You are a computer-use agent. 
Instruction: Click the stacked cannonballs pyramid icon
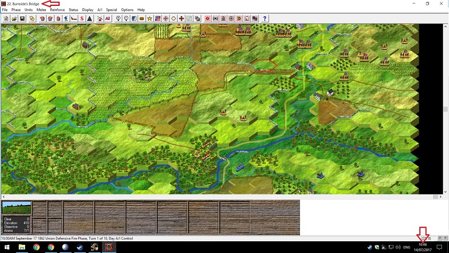tap(89, 19)
